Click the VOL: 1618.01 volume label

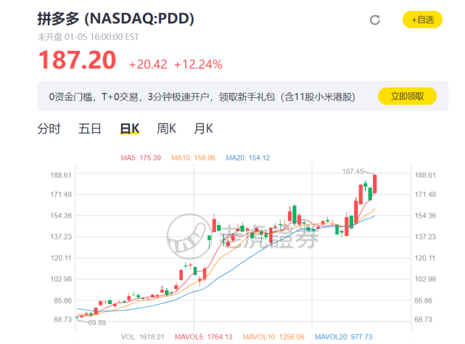pos(142,337)
